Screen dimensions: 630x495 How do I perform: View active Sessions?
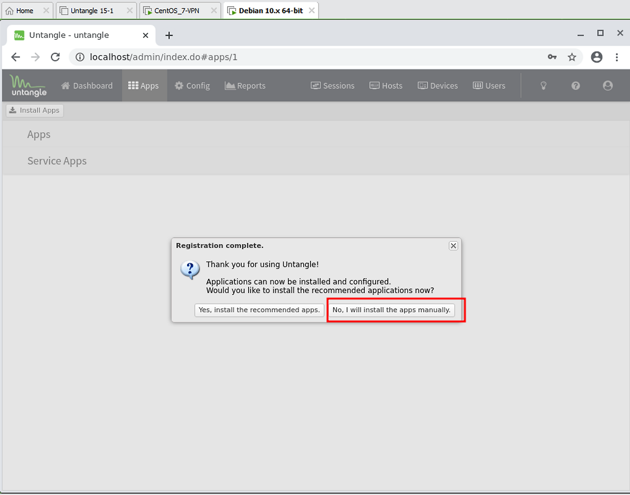click(333, 86)
